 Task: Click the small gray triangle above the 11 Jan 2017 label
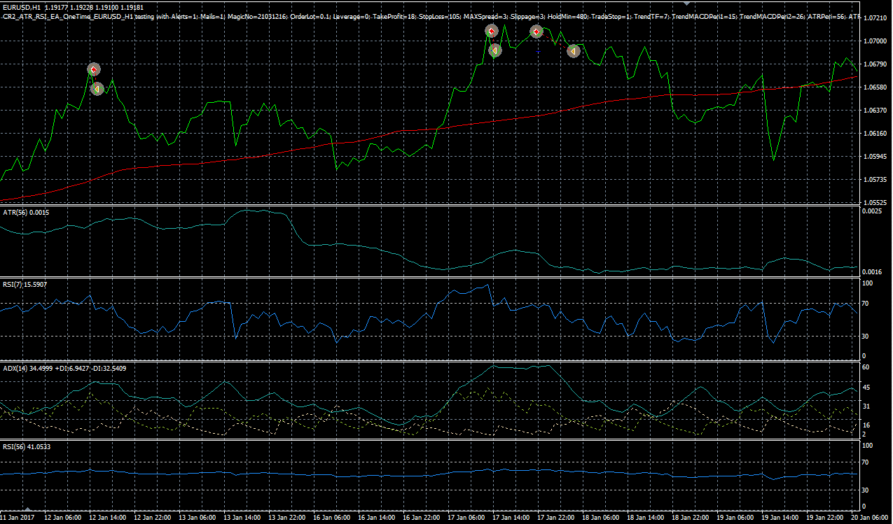point(27,509)
